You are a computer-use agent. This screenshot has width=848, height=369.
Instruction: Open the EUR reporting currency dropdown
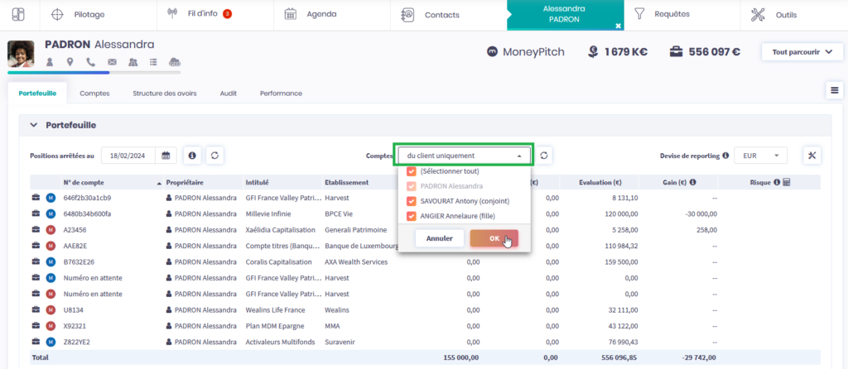click(x=762, y=155)
